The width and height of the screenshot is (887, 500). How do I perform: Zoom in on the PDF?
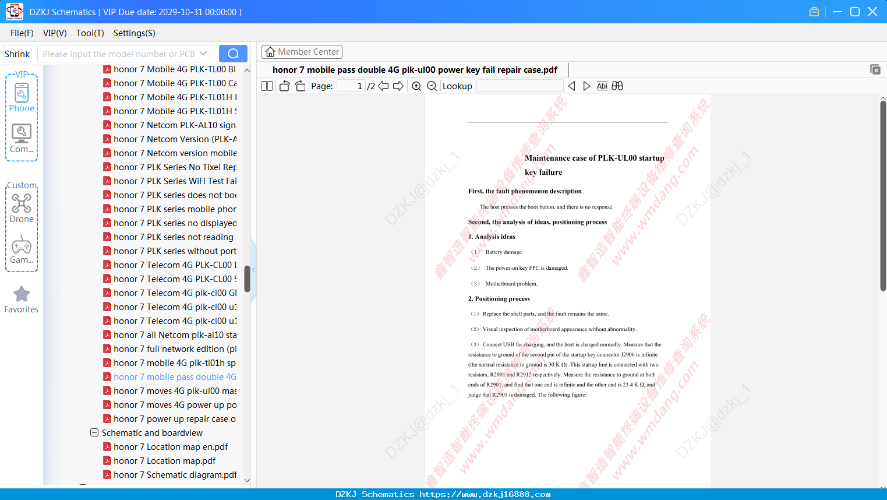416,86
